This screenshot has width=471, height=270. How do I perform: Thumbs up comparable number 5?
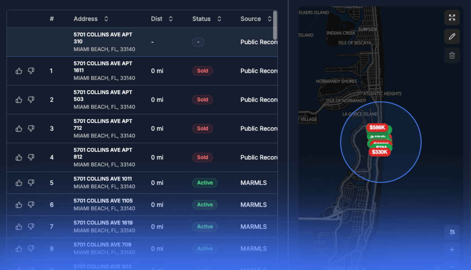click(19, 183)
